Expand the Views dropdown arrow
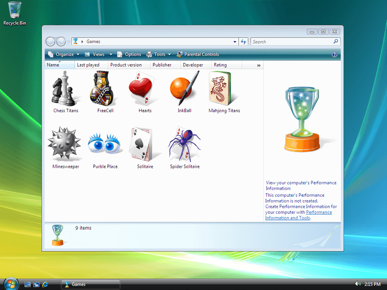The height and width of the screenshot is (290, 387). tap(111, 54)
